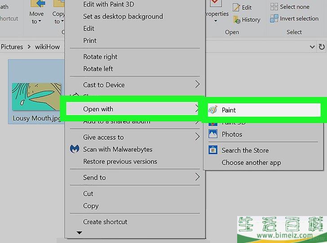
Task: Click the ribbon Edit pencil icon
Action: pyautogui.click(x=236, y=7)
